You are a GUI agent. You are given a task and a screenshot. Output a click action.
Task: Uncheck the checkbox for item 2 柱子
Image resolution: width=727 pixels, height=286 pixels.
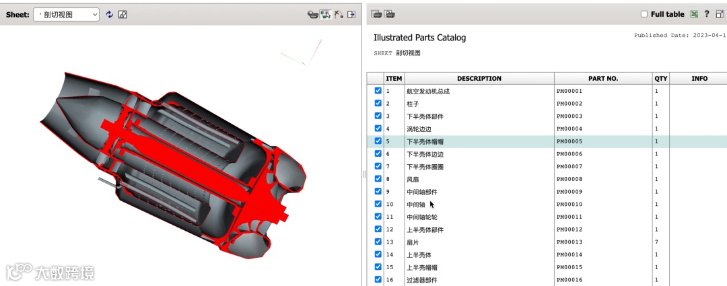pyautogui.click(x=378, y=104)
